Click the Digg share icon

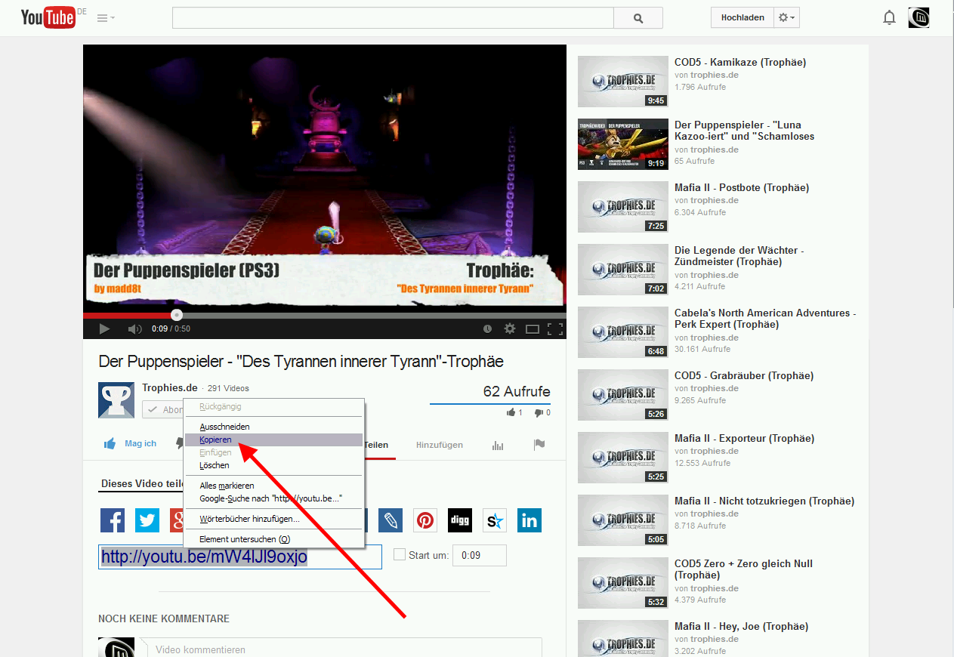459,520
